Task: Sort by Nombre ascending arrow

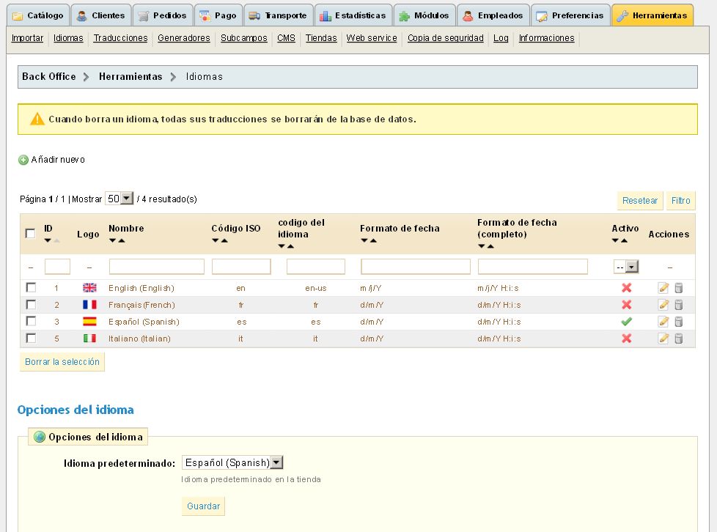Action: 122,240
